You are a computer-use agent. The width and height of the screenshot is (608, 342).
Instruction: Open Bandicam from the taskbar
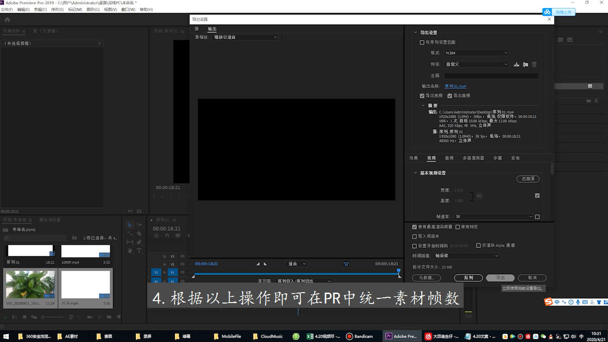[360, 336]
